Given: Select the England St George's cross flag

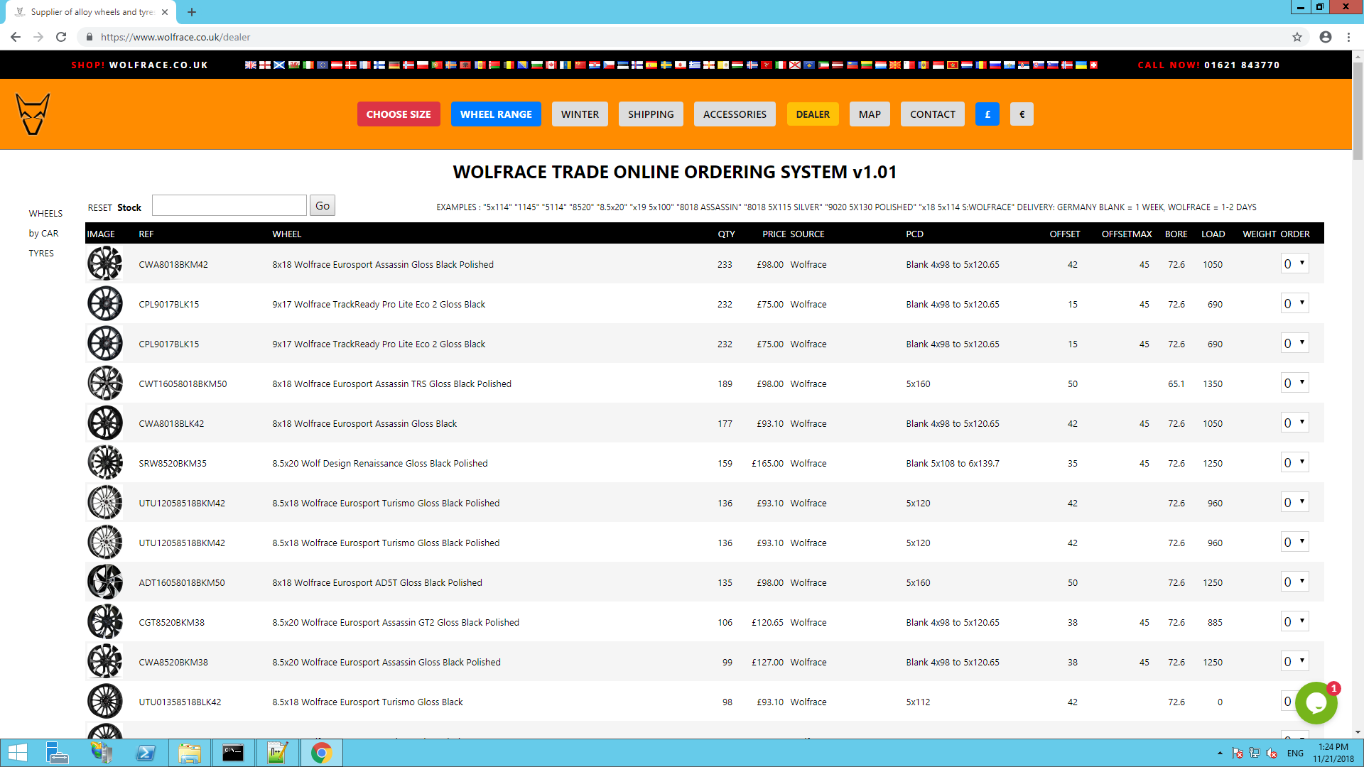Looking at the screenshot, I should [x=265, y=65].
